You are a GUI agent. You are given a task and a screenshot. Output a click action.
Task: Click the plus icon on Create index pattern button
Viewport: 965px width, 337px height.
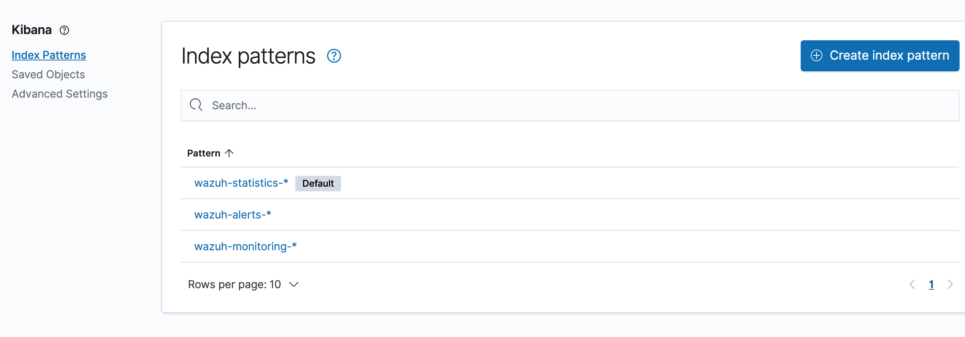click(817, 55)
